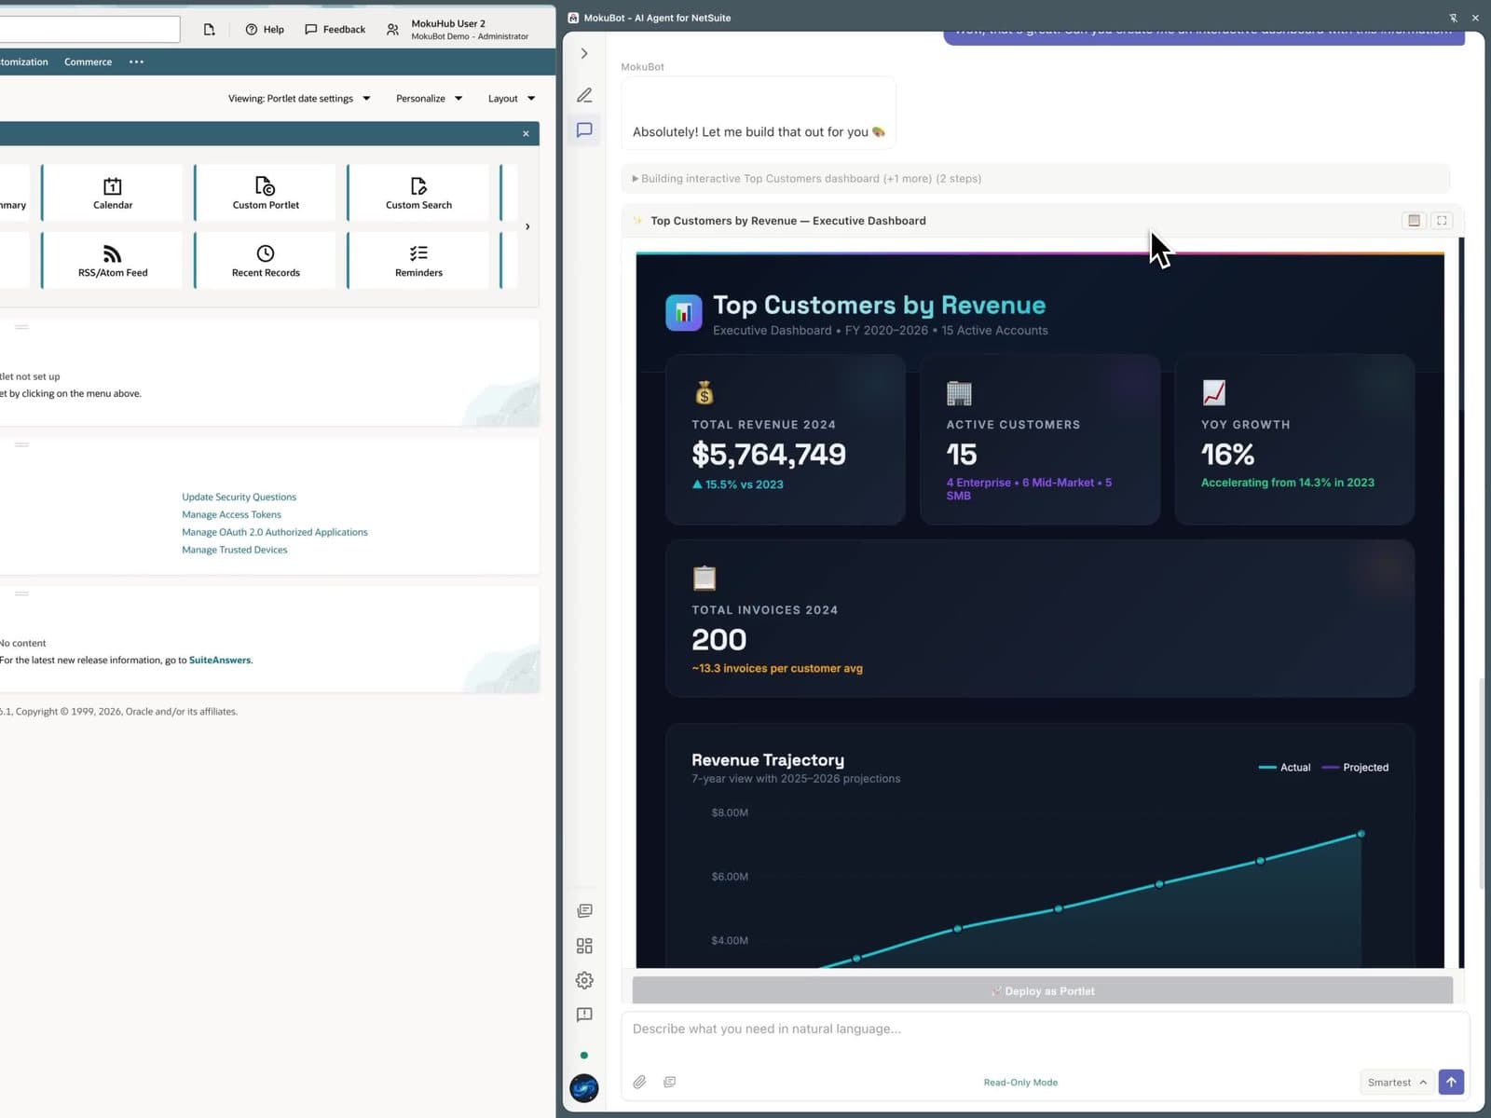
Task: Follow the SuiteAnswers link
Action: [x=220, y=661]
